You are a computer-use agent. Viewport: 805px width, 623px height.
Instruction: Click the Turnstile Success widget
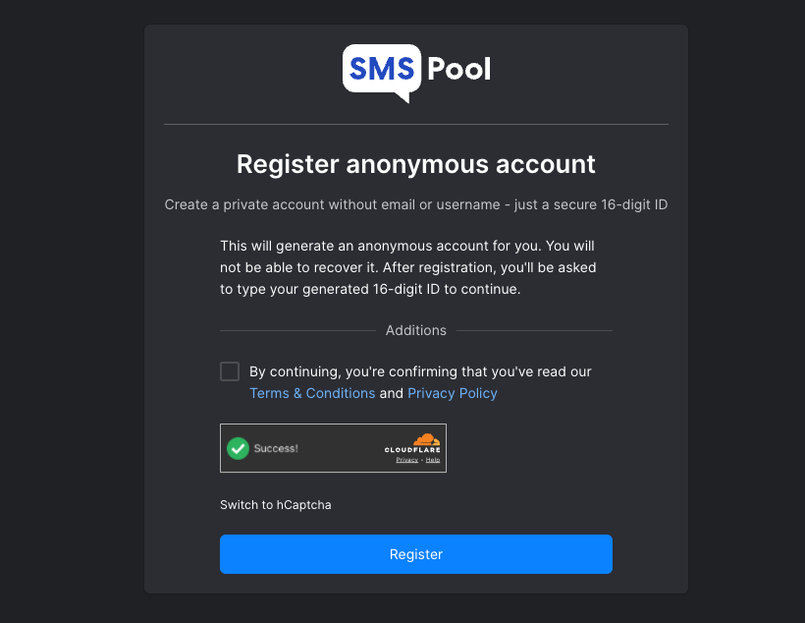[x=333, y=448]
